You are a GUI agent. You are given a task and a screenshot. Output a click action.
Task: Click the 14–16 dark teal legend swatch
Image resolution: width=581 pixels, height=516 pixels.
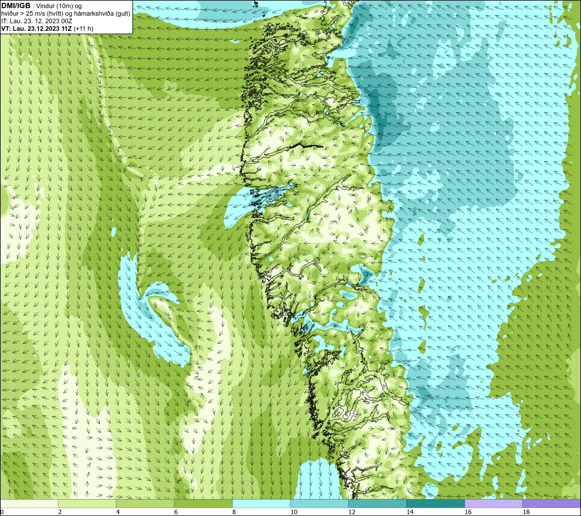click(435, 503)
